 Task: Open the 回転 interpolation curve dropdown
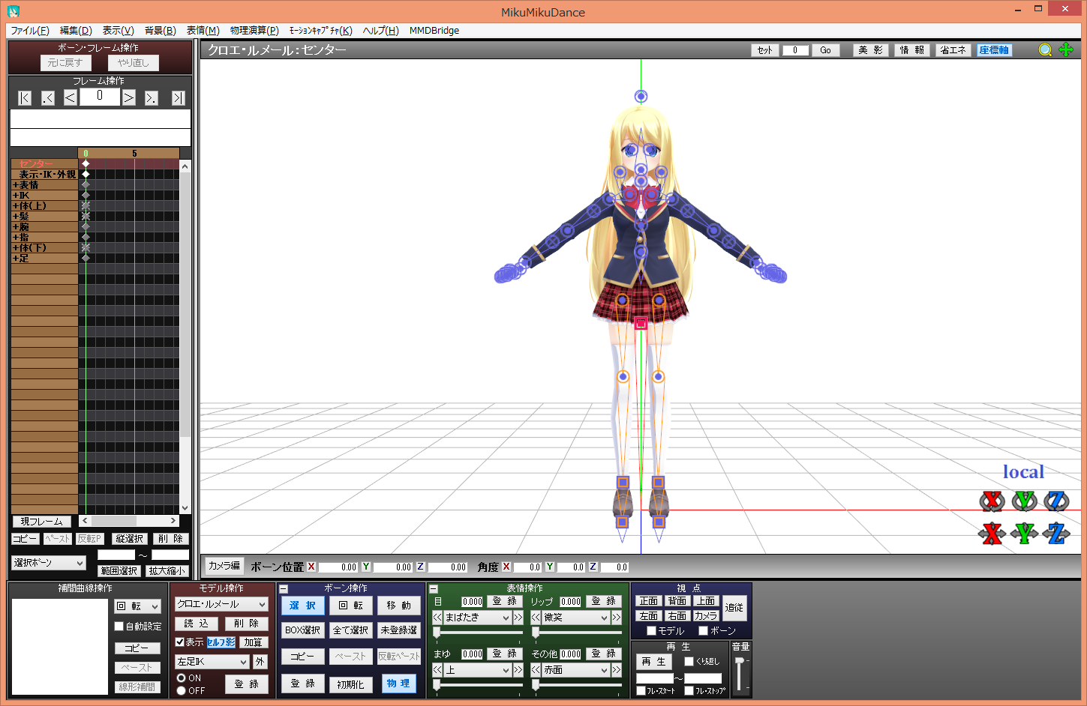[x=138, y=606]
